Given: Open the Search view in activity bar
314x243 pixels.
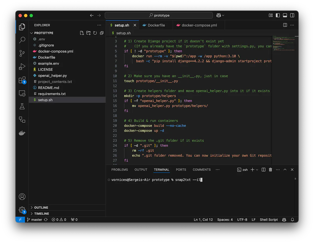Looking at the screenshot, I should (x=22, y=40).
